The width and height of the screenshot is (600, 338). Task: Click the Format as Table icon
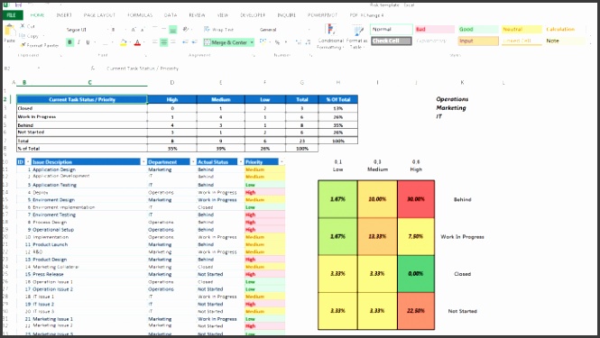point(358,31)
